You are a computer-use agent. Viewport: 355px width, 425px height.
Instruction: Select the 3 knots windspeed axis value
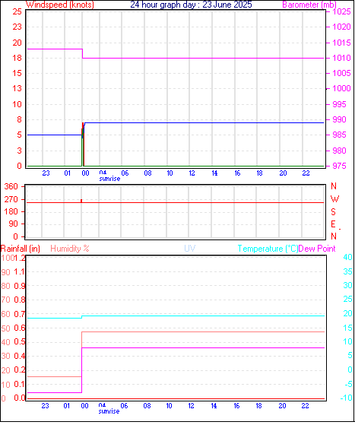tap(19, 151)
